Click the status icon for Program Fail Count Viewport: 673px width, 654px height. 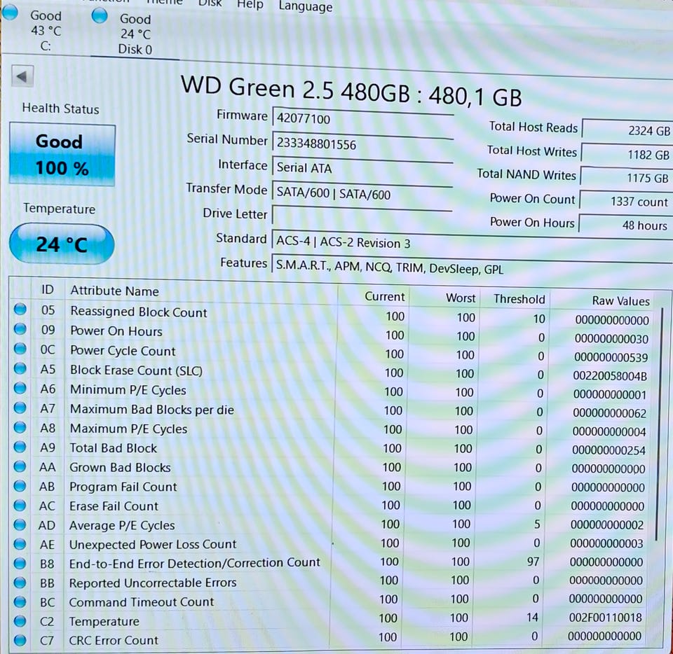click(20, 486)
